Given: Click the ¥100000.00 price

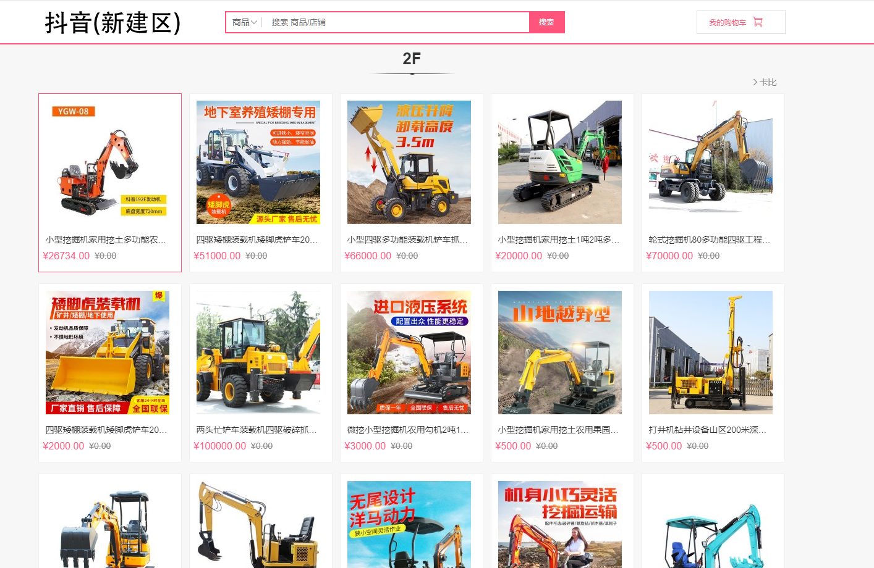Looking at the screenshot, I should pos(220,446).
